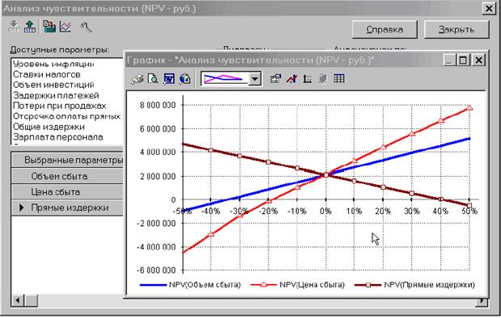
Task: Select Уровень инфляции in available parameters
Action: point(53,64)
